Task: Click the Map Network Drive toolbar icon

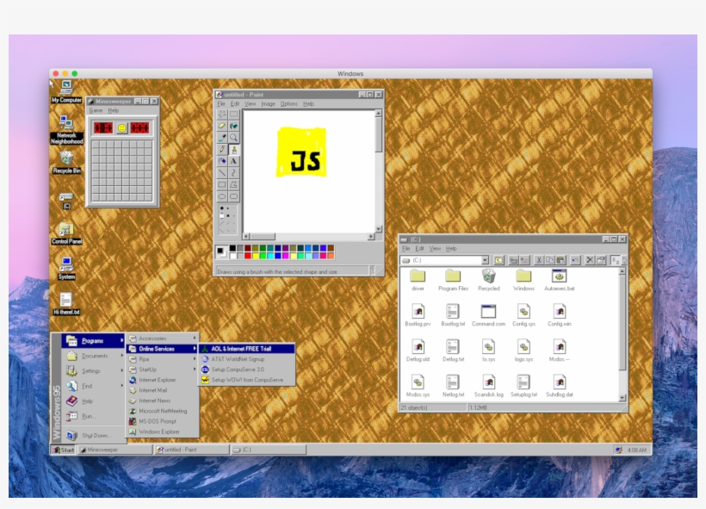Action: pos(513,260)
